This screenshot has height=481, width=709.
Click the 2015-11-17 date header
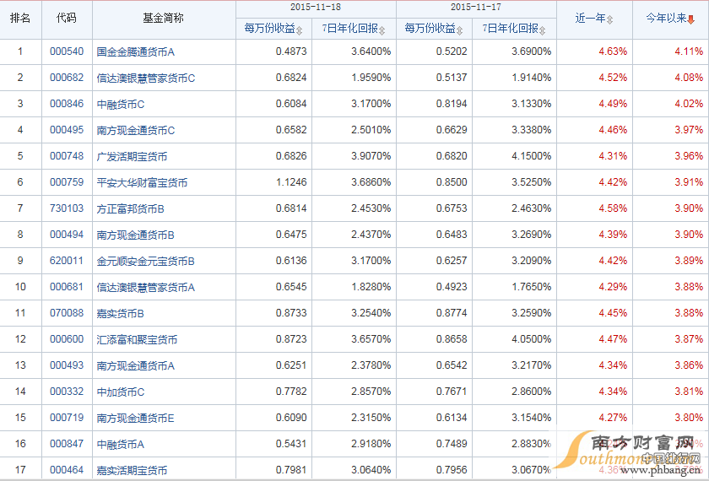(476, 8)
